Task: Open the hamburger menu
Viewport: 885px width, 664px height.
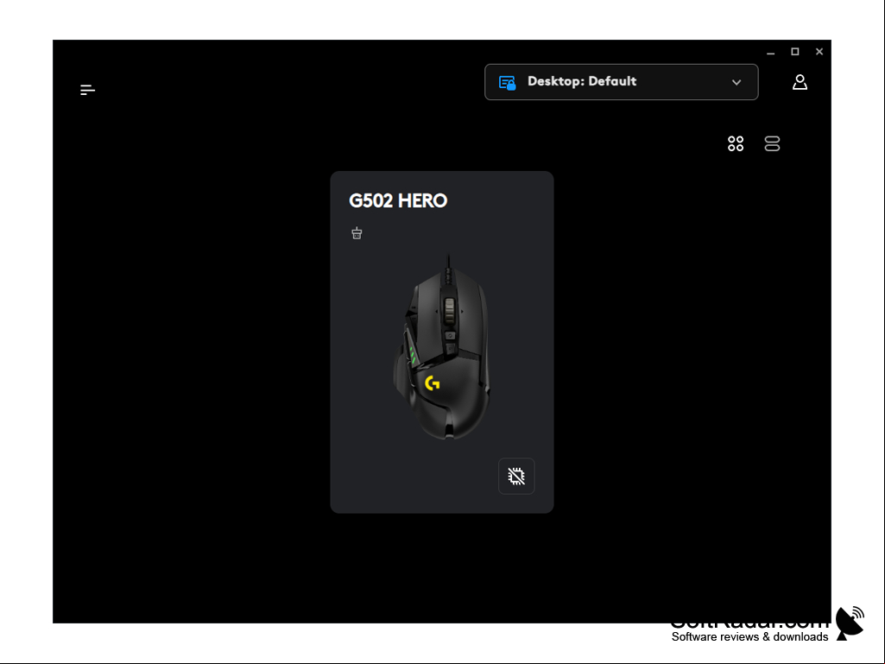Action: (x=87, y=90)
